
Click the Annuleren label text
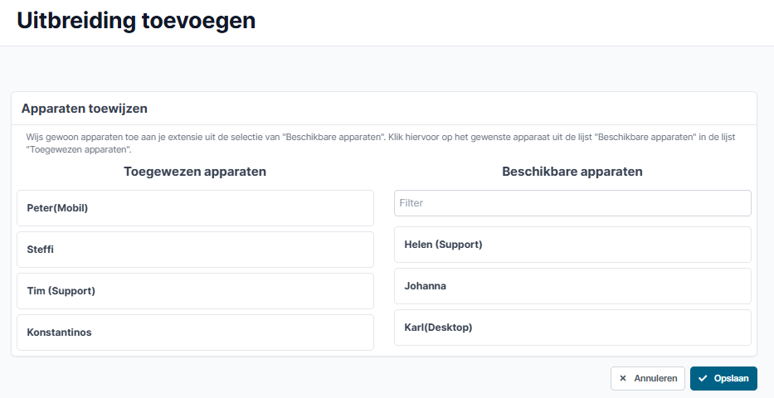pyautogui.click(x=655, y=378)
